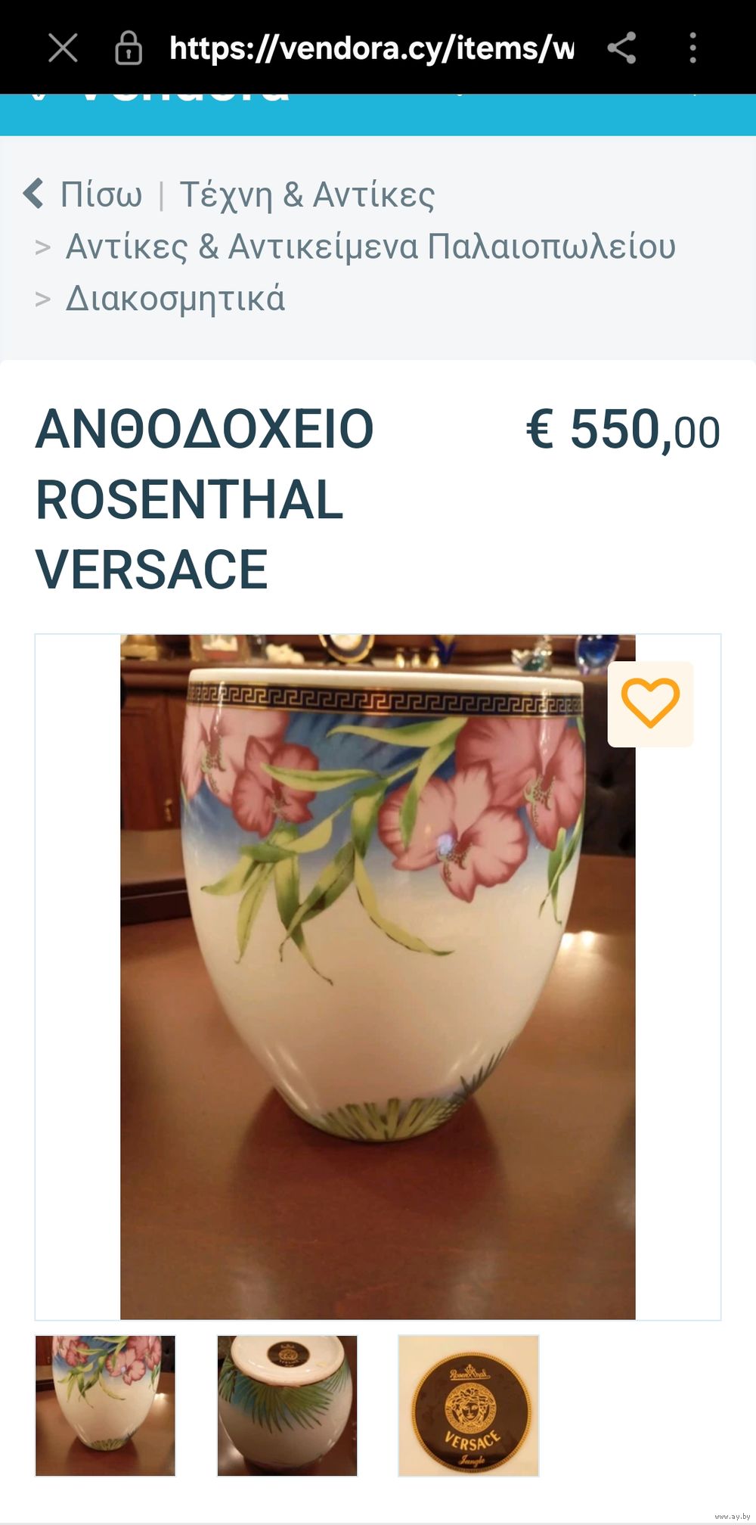Toggle the favorite heart on listing

coord(650,704)
